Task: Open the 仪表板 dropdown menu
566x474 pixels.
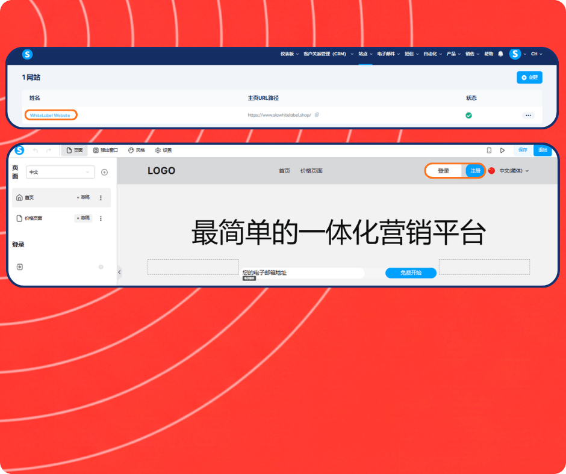Action: 290,54
